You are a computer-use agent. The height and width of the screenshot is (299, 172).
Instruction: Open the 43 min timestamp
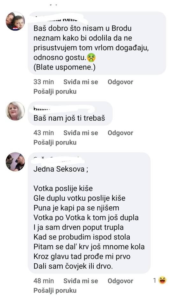coord(44,133)
